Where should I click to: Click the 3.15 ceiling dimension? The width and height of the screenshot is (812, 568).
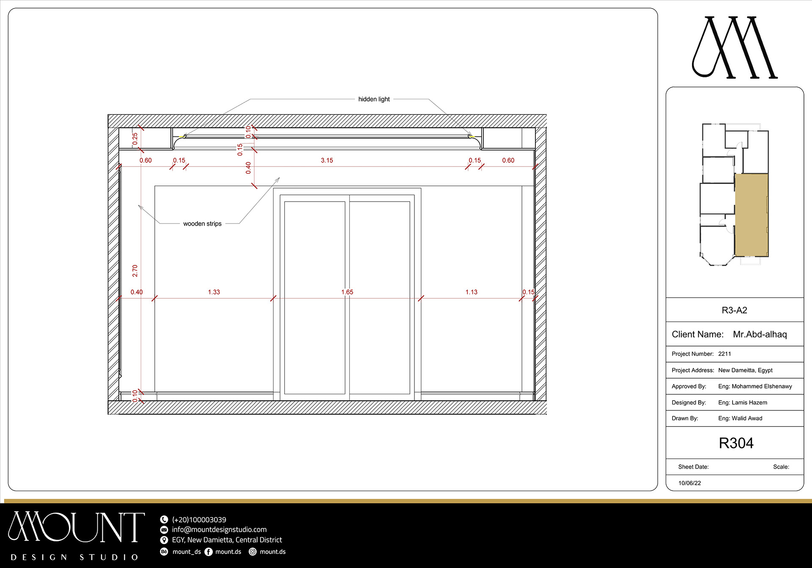(x=326, y=160)
